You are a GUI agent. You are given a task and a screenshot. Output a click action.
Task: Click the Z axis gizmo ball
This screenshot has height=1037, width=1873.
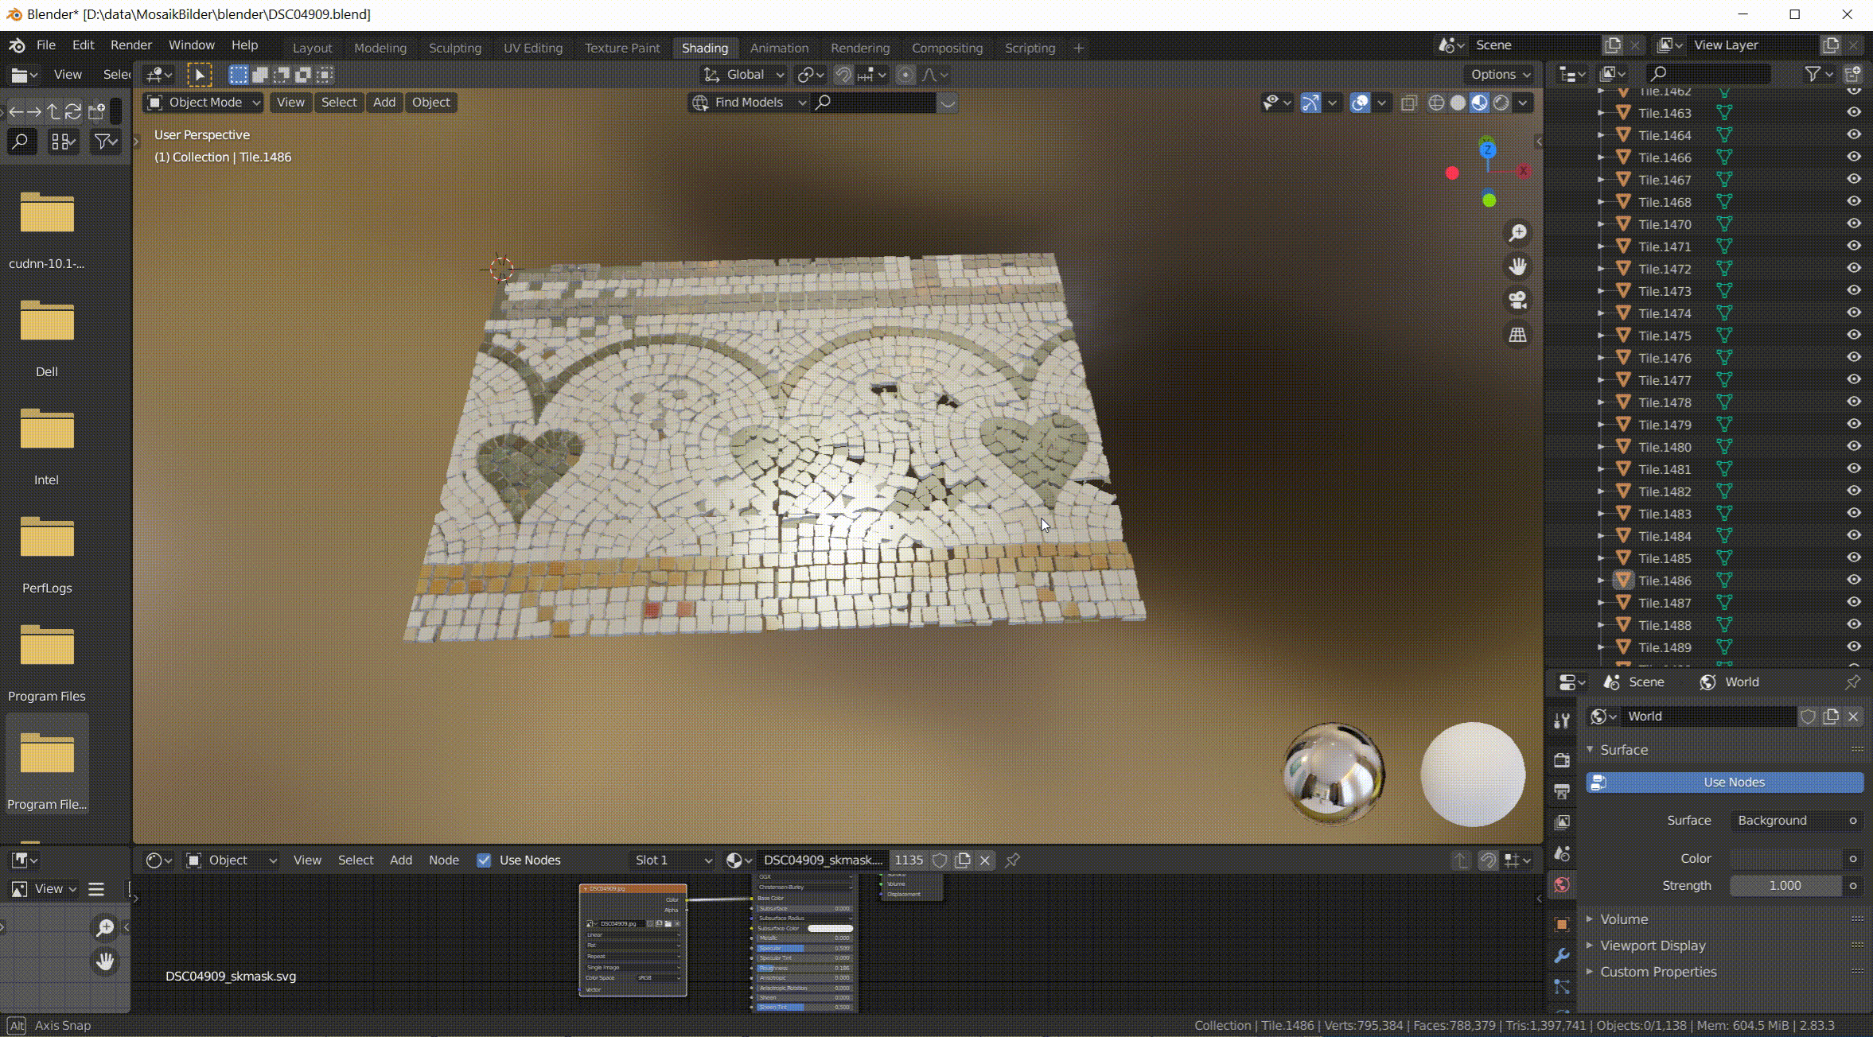1487,150
